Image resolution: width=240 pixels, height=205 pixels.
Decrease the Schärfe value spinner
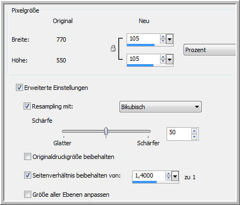(194, 136)
